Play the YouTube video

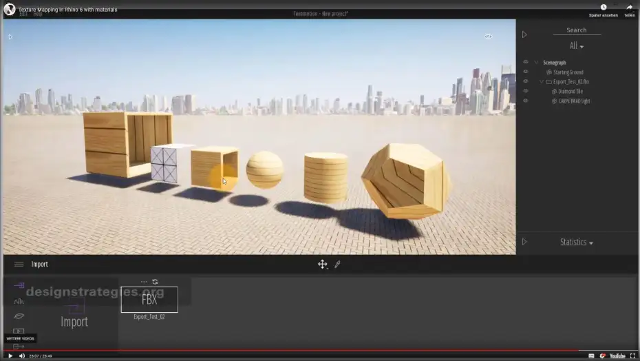(10, 356)
